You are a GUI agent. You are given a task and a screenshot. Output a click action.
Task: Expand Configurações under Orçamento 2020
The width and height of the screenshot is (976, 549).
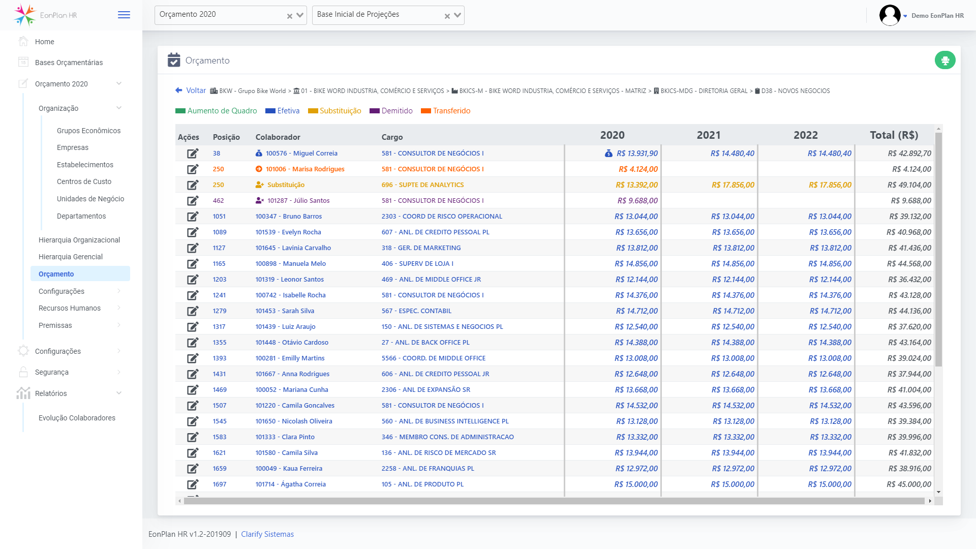[119, 291]
